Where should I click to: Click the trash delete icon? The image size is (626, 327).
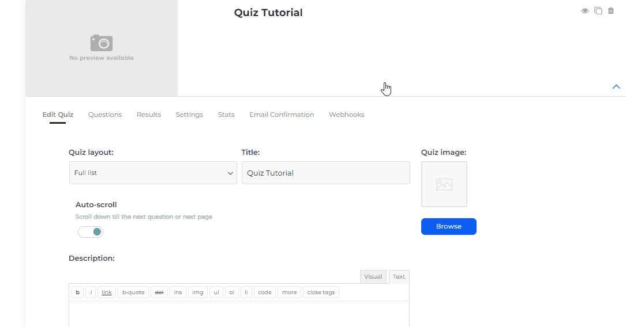coord(611,11)
